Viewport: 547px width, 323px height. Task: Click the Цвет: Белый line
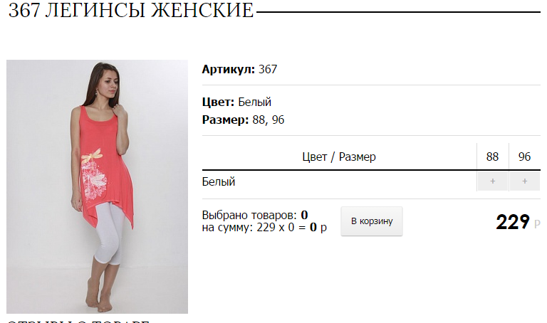tap(236, 102)
